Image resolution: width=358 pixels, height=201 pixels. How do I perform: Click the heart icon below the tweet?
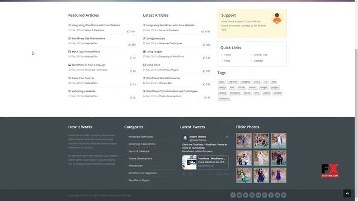pyautogui.click(x=184, y=174)
